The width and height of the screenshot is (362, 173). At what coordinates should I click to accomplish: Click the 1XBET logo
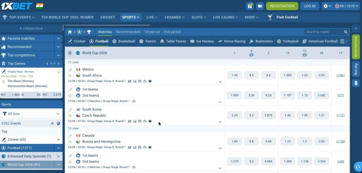(17, 6)
